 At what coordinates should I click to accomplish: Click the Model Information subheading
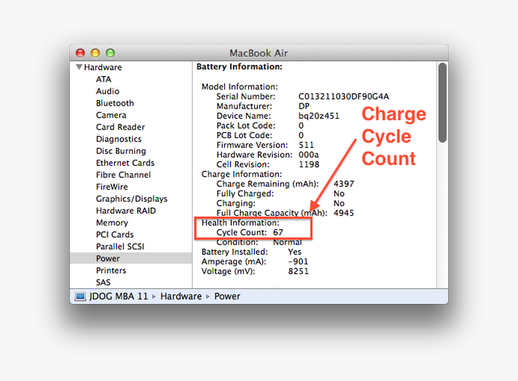pyautogui.click(x=240, y=87)
